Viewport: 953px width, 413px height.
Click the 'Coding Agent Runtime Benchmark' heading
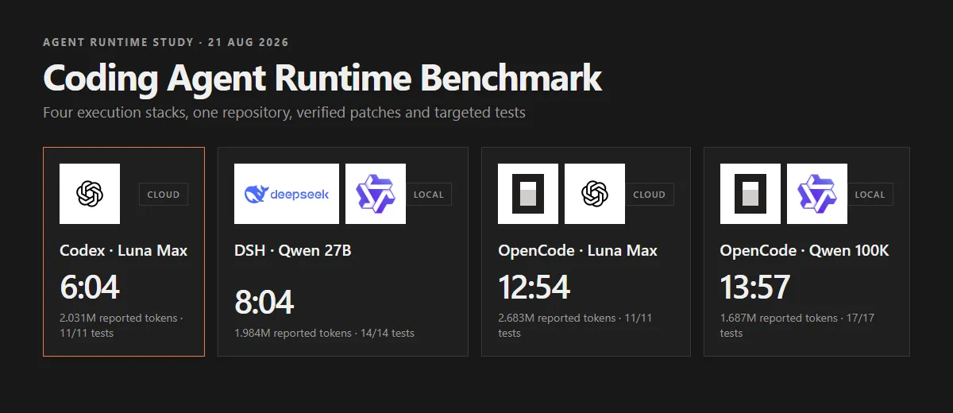[322, 78]
